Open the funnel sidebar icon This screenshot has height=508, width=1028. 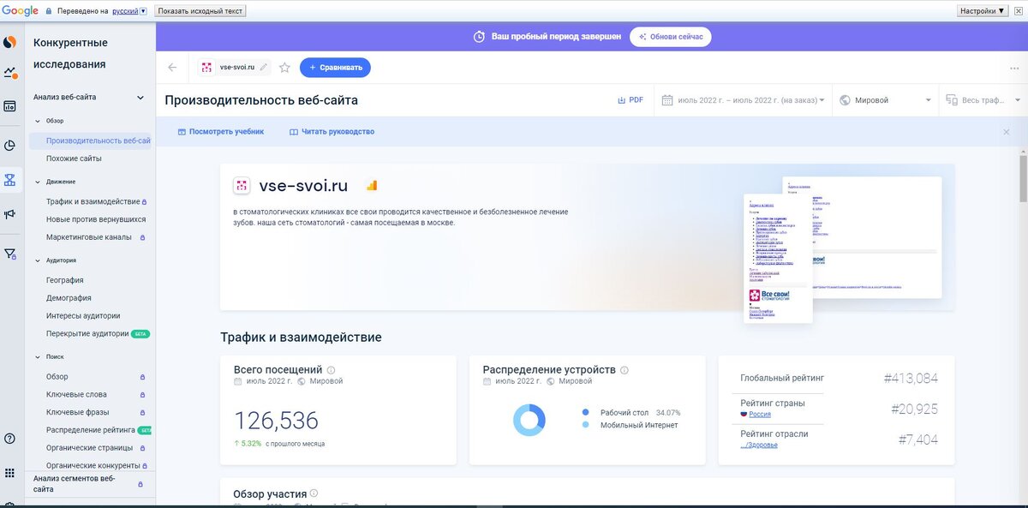click(x=9, y=254)
